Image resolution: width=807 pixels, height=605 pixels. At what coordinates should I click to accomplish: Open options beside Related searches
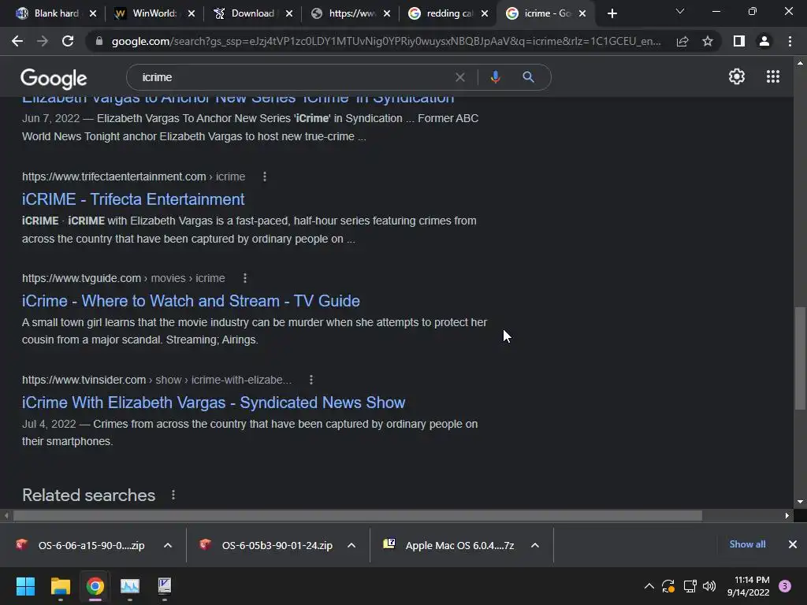[173, 495]
